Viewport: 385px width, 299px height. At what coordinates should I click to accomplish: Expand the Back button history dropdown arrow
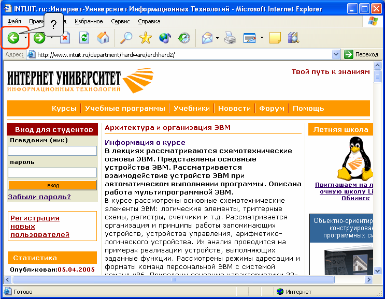click(x=25, y=38)
